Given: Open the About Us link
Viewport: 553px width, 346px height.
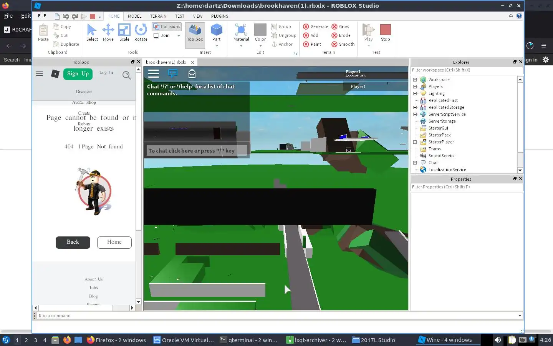Looking at the screenshot, I should pyautogui.click(x=94, y=279).
